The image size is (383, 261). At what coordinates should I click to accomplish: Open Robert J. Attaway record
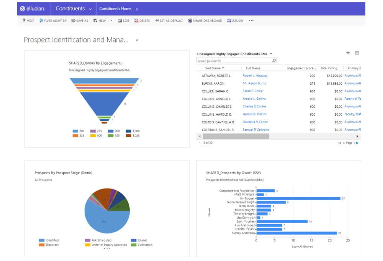coord(255,76)
